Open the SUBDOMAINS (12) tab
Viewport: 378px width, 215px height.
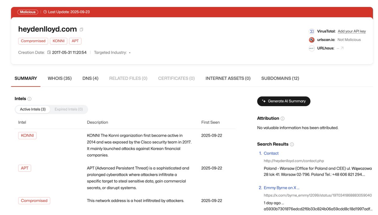pos(280,78)
